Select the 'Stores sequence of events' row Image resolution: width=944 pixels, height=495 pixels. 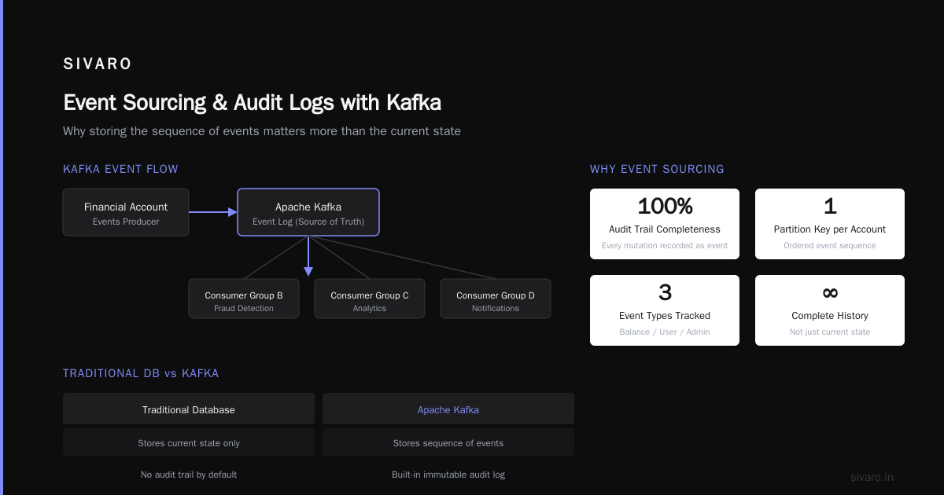pyautogui.click(x=448, y=442)
